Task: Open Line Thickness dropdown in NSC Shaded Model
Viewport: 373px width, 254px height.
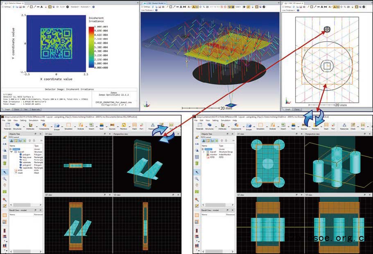Action: pyautogui.click(x=147, y=11)
